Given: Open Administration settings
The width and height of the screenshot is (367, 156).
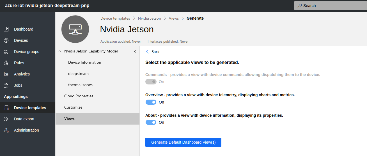Looking at the screenshot, I should pyautogui.click(x=27, y=130).
